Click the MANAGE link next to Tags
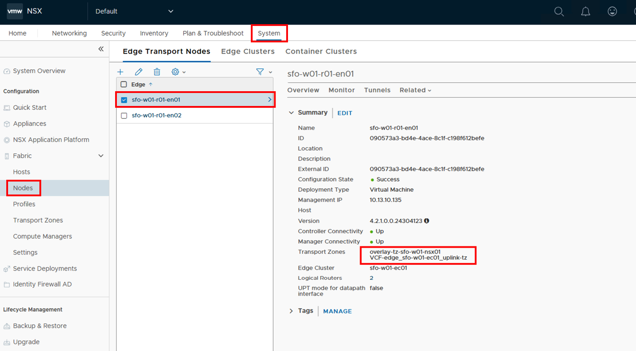Viewport: 636px width, 351px height. click(x=337, y=311)
